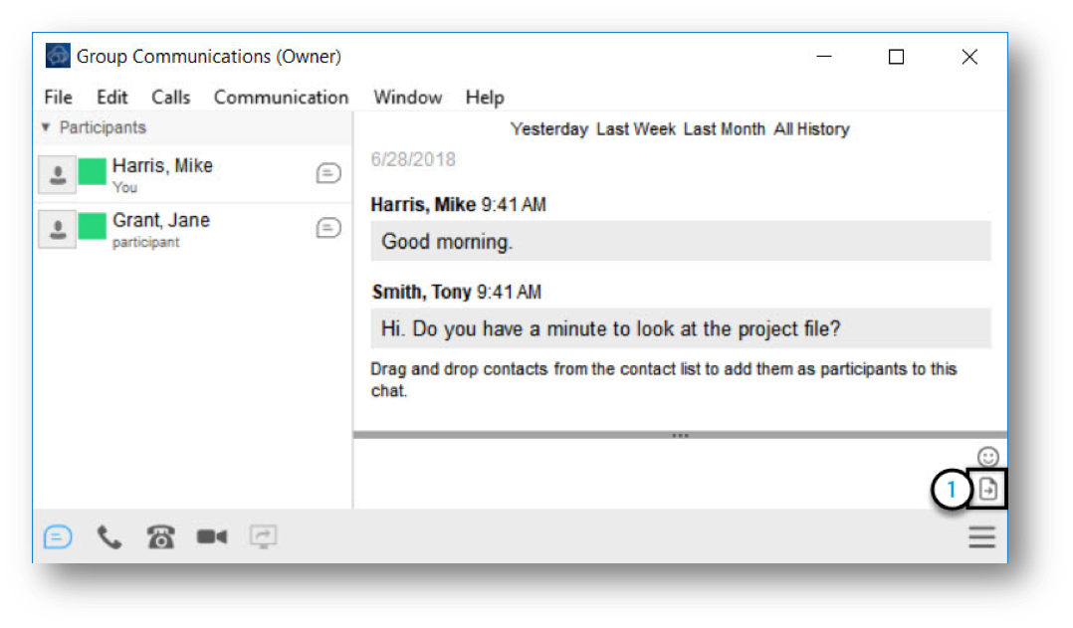
Task: Open the Calls menu
Action: [x=170, y=98]
